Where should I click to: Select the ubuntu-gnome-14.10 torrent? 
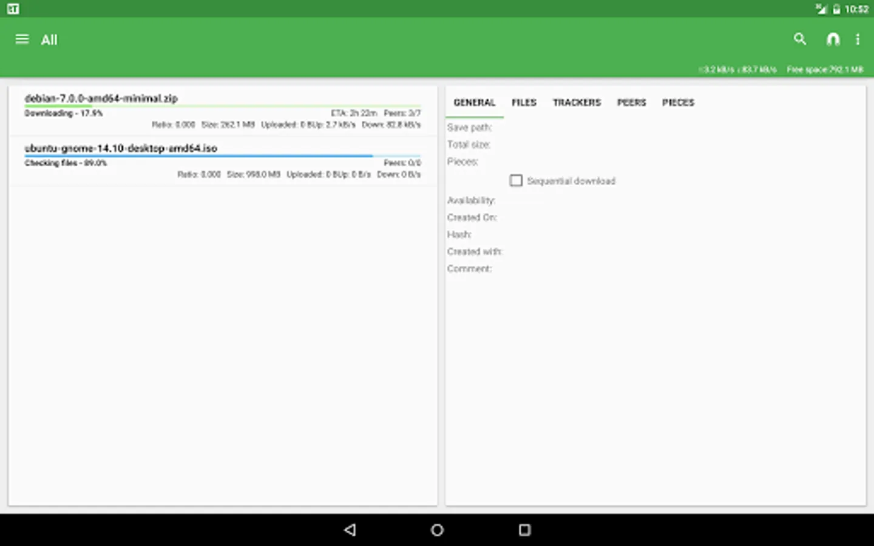point(222,161)
